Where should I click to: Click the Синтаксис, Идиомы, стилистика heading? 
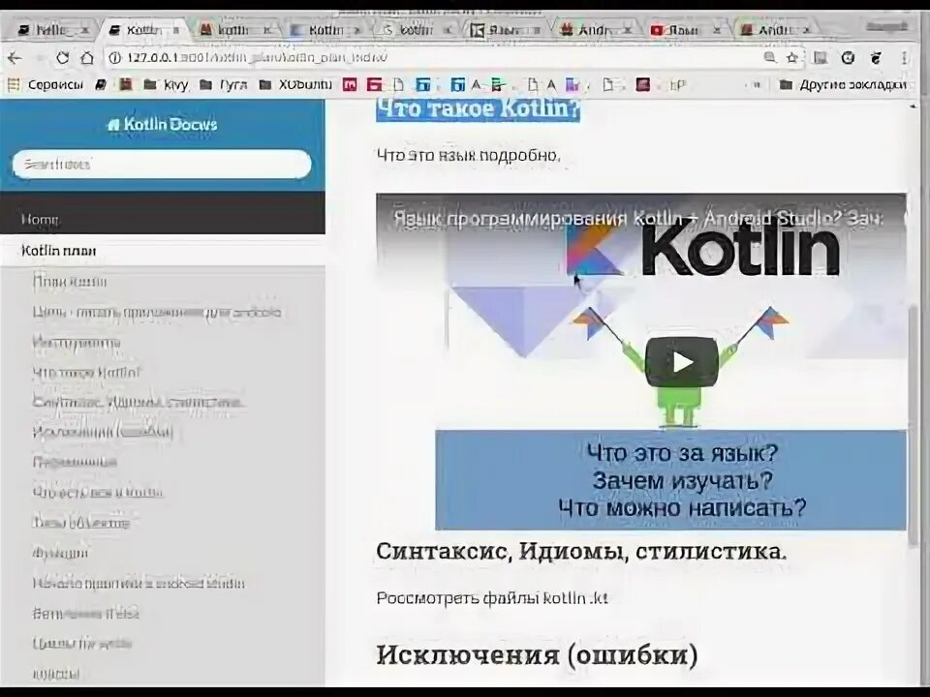pos(581,551)
